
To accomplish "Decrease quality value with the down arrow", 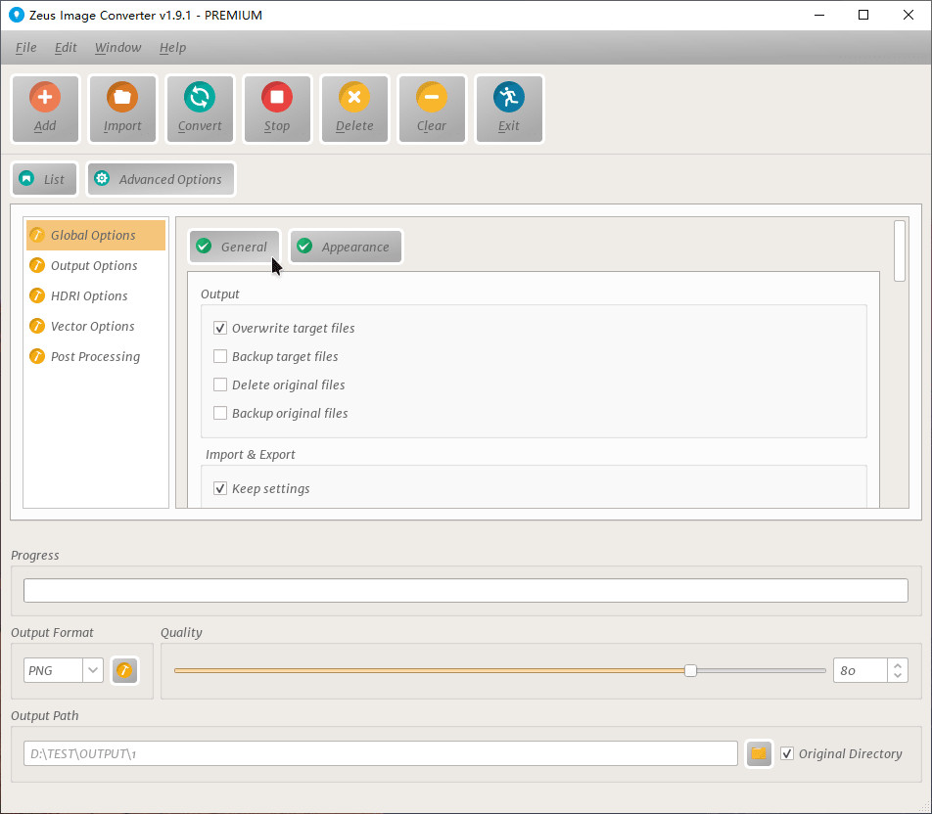I will click(x=898, y=676).
